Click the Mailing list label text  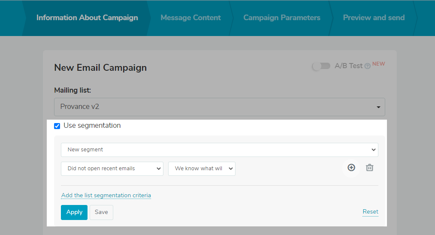pos(72,90)
